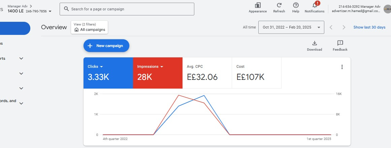Expand the Manager Adv breadcrumb chevron
391x148 pixels.
pyautogui.click(x=31, y=6)
